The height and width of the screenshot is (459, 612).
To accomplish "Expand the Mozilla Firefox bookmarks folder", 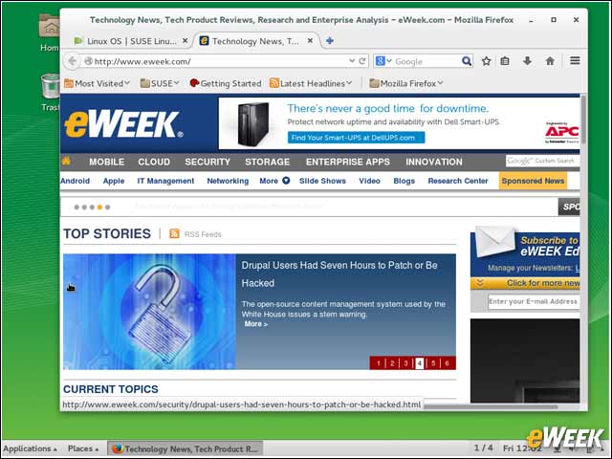I will click(x=405, y=83).
